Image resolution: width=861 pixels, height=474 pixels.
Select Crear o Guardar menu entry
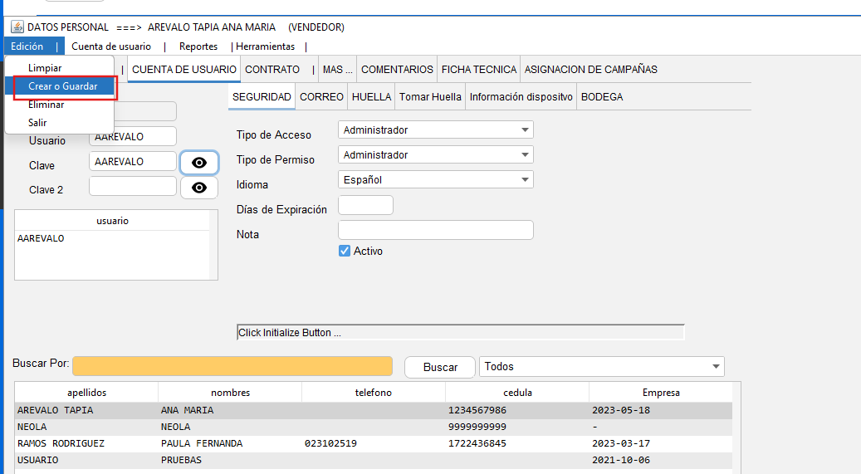(x=62, y=86)
